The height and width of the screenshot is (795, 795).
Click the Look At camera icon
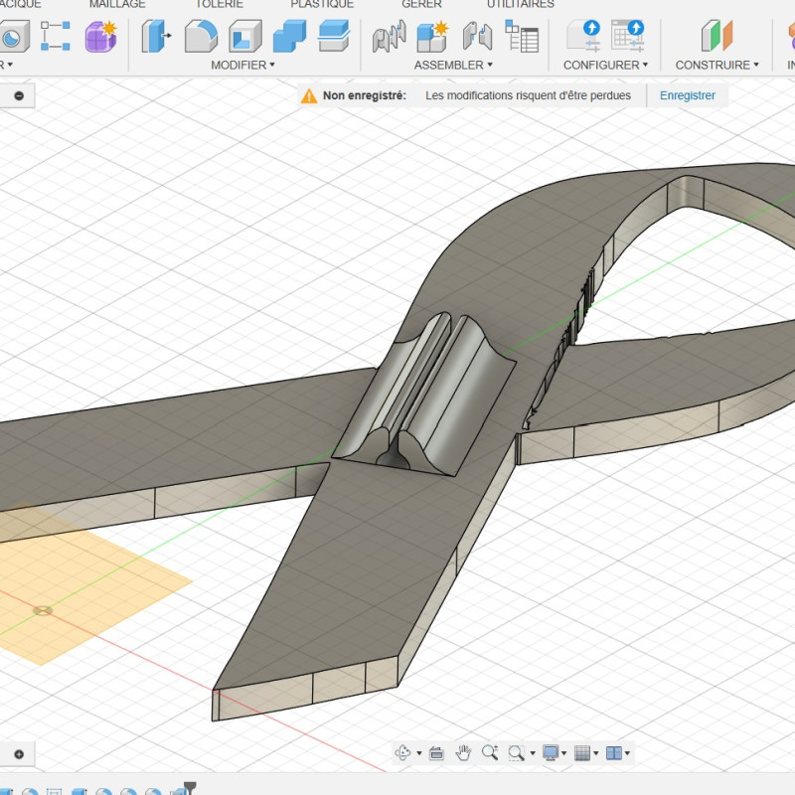(x=435, y=753)
